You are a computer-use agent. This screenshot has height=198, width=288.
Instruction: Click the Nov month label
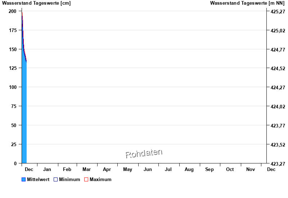coord(251,169)
